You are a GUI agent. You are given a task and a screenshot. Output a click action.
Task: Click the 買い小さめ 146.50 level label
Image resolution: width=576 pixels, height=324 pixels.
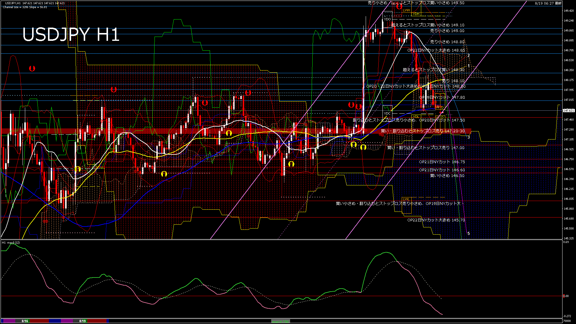point(447,176)
